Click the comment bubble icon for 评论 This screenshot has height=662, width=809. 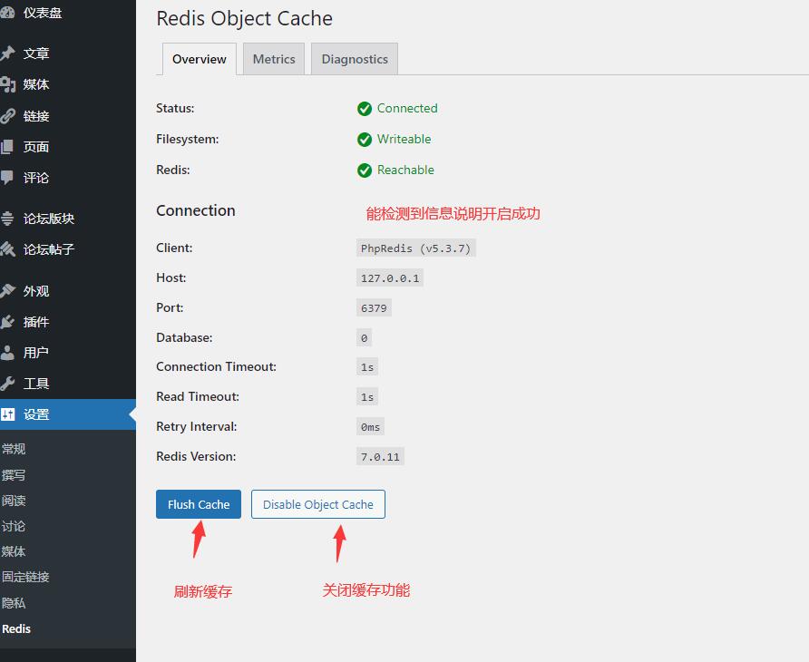point(7,178)
